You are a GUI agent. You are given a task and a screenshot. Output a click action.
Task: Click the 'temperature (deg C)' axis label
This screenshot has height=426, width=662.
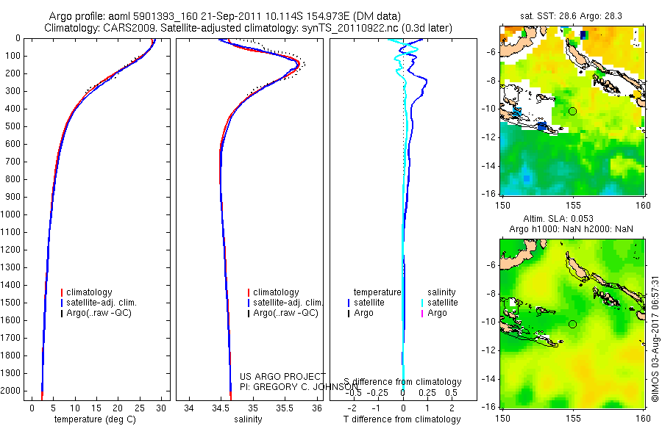pyautogui.click(x=95, y=419)
